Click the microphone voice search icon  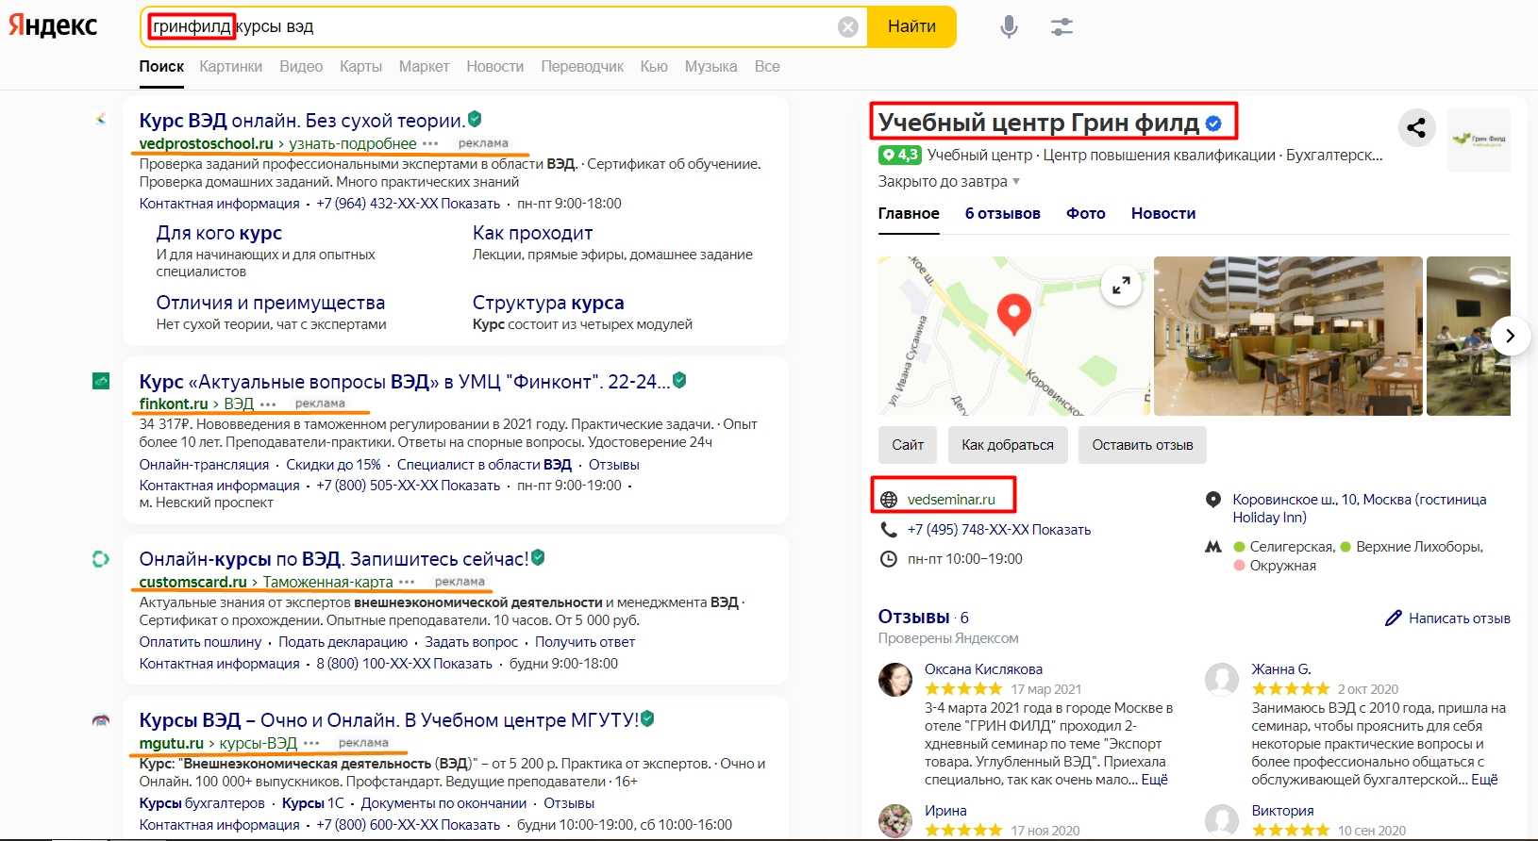1009,27
